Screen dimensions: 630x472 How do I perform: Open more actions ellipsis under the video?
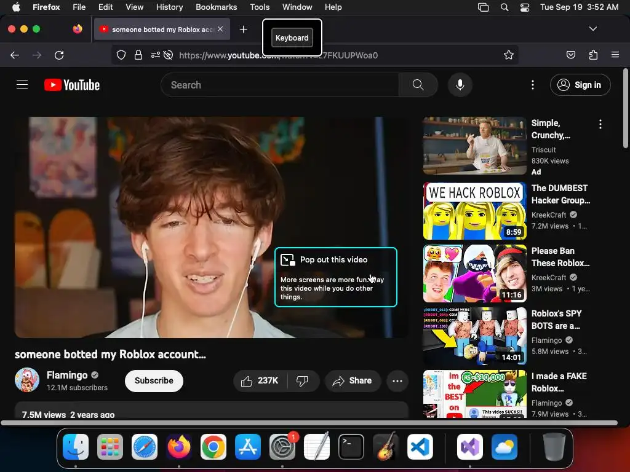[397, 381]
